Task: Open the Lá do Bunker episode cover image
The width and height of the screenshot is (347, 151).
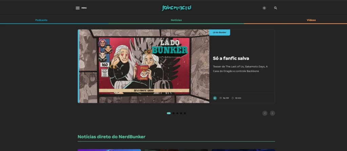Action: (144, 66)
